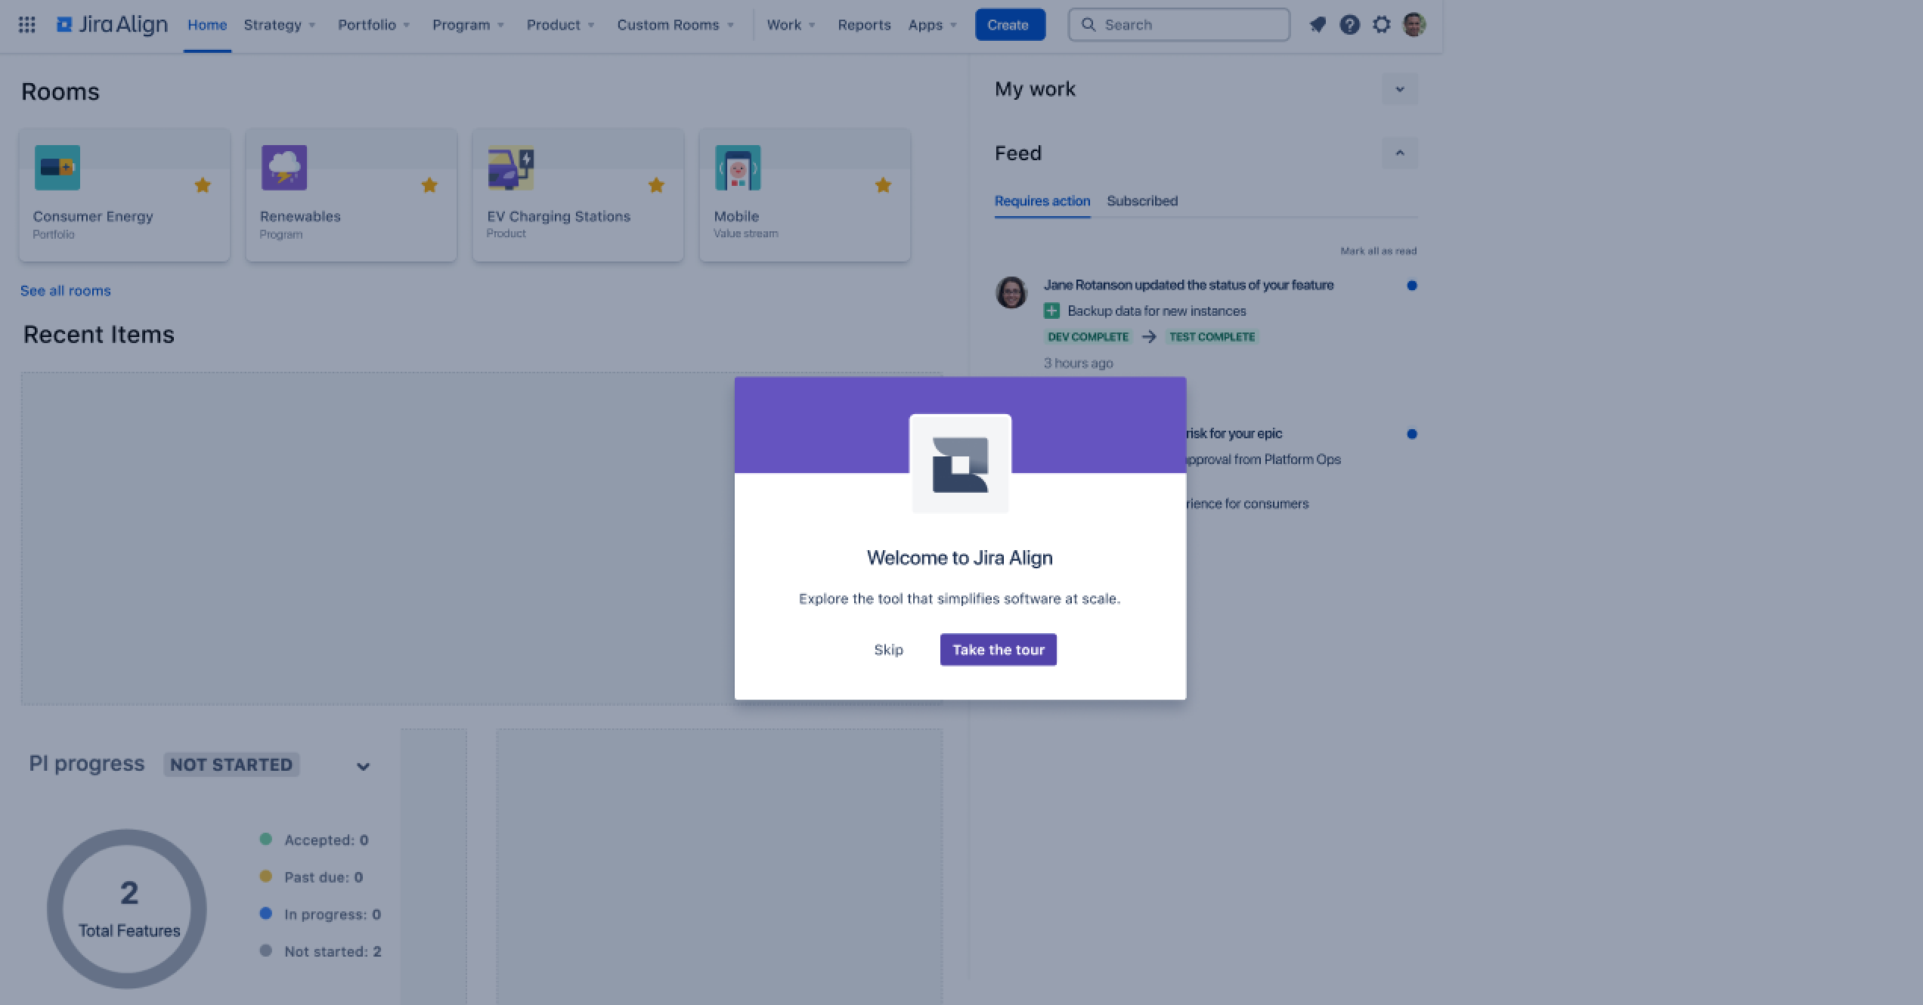
Task: Open the help question mark icon
Action: 1349,25
